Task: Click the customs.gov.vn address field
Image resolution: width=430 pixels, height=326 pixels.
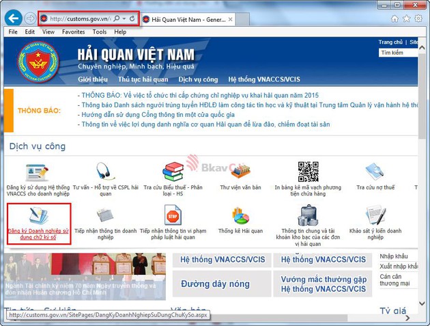Action: pyautogui.click(x=81, y=18)
